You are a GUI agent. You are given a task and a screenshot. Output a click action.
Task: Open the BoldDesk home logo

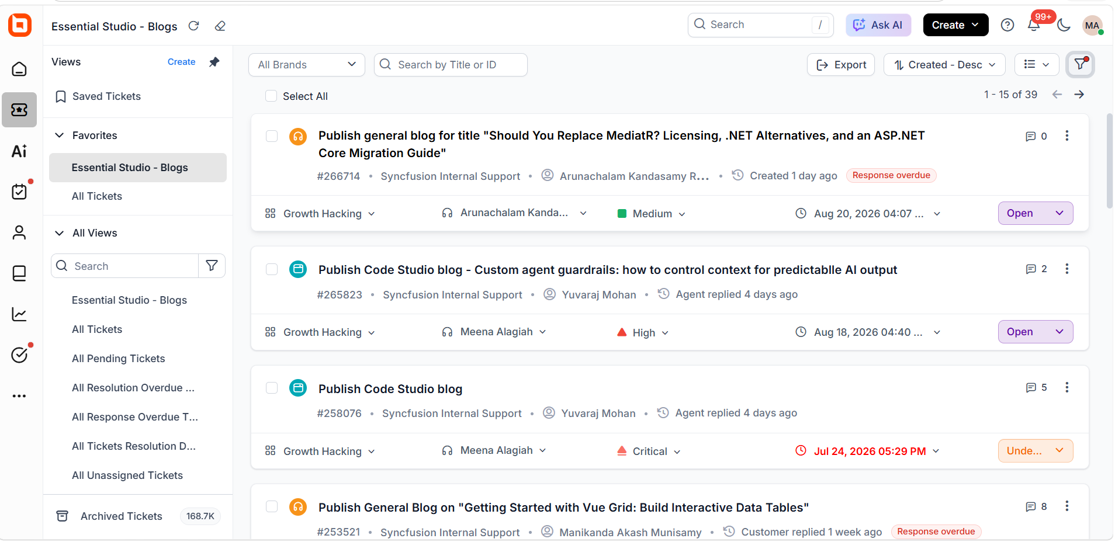click(20, 25)
